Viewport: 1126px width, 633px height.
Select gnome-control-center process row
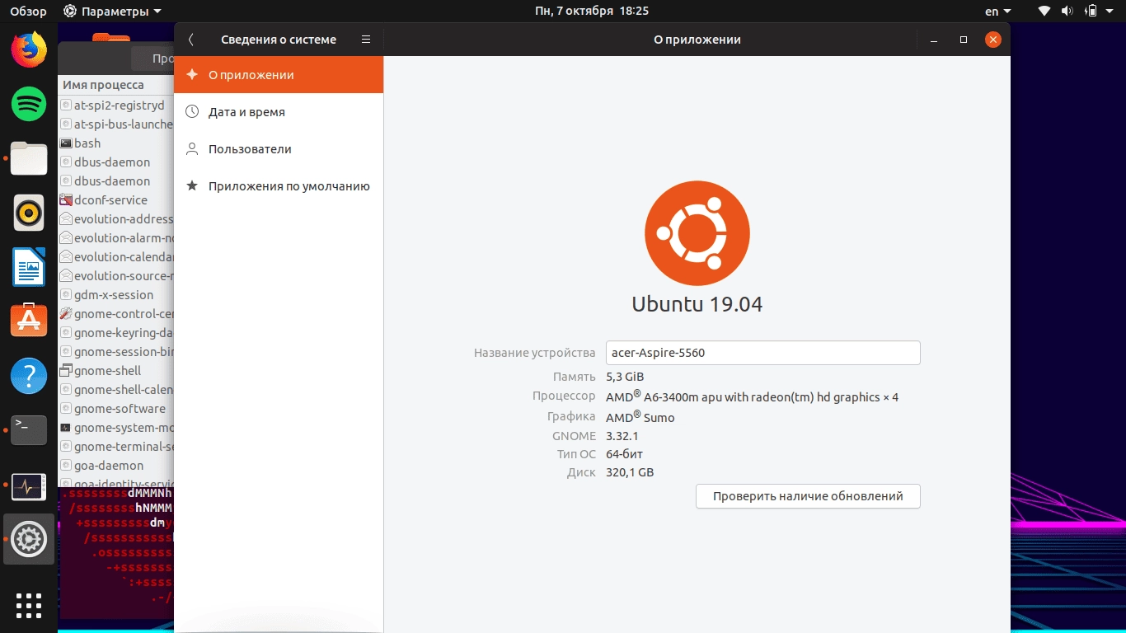point(116,314)
